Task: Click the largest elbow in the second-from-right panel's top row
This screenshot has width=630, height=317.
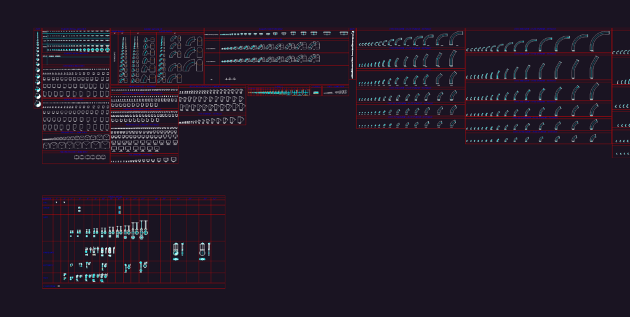Action: 600,41
